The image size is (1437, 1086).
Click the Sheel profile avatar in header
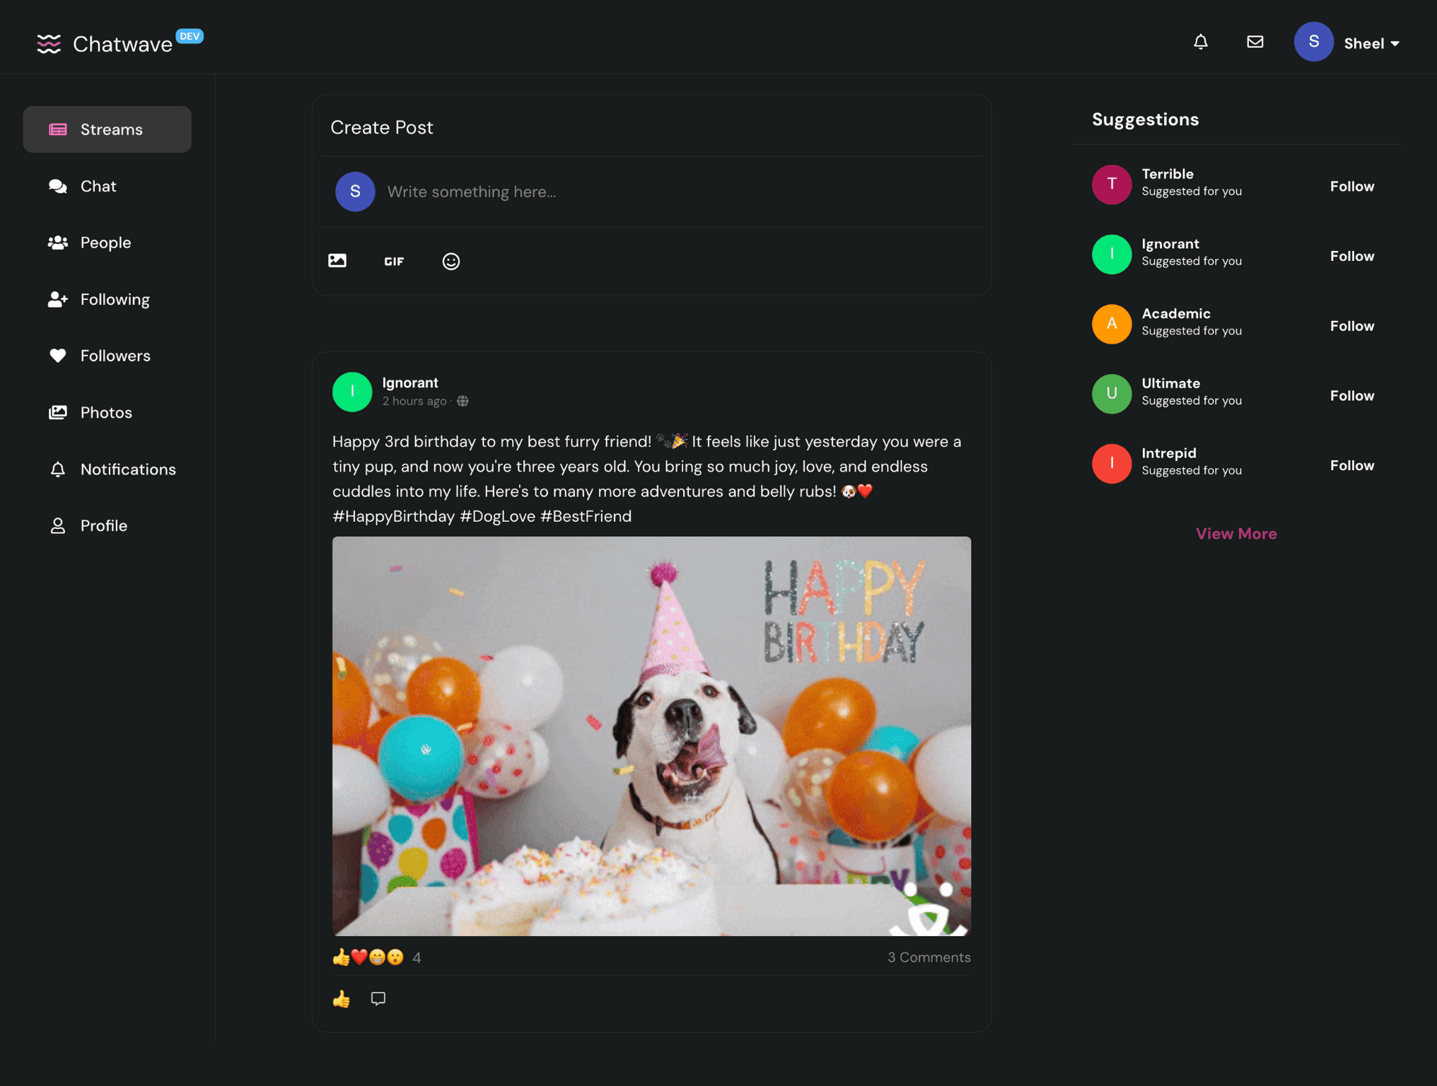coord(1313,42)
